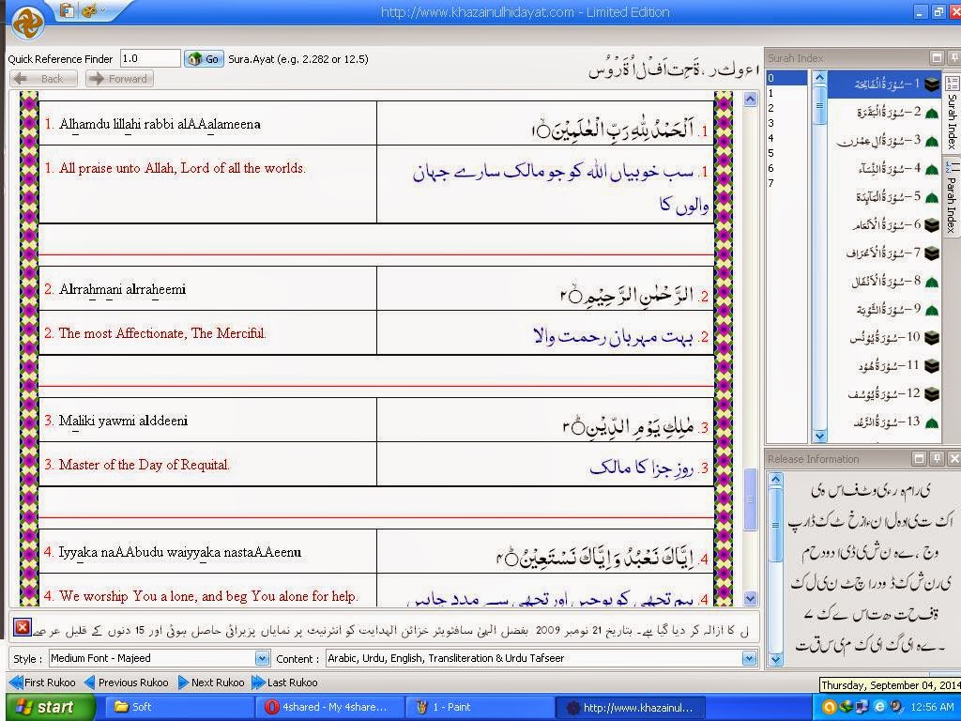The image size is (961, 721).
Task: Switch to the Parah Index side tab
Action: 952,197
